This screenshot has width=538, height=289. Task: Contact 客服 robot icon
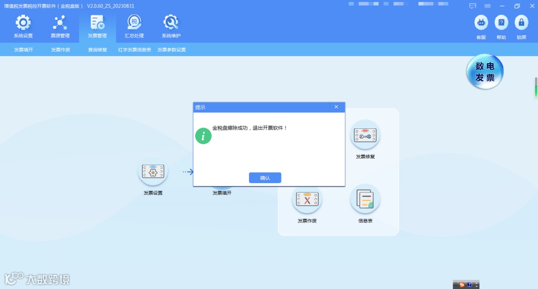(481, 22)
